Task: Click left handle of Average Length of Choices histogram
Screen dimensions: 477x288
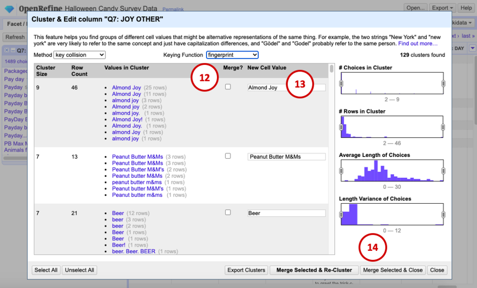Action: pos(341,171)
